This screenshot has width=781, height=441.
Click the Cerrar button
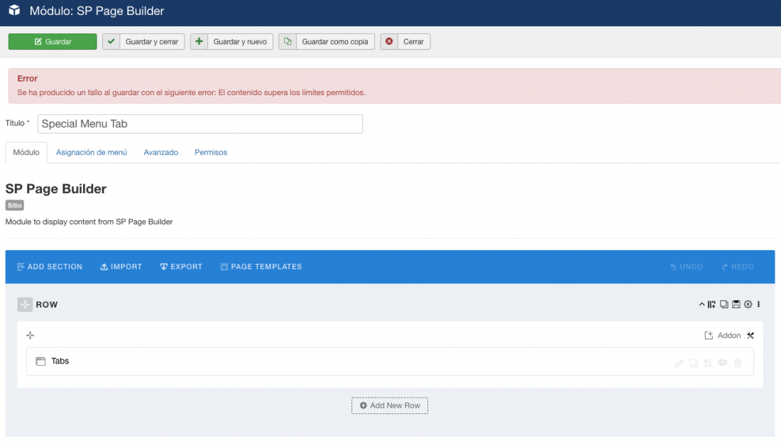click(405, 41)
